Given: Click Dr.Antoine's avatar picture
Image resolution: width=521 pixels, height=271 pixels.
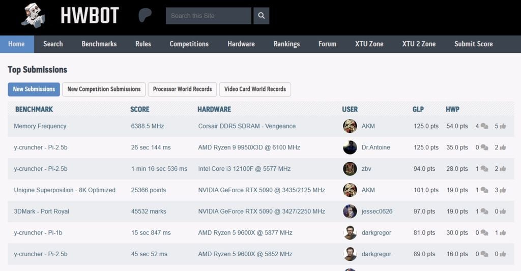Looking at the screenshot, I should point(350,147).
